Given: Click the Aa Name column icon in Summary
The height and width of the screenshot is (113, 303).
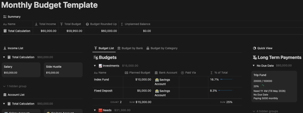Looking at the screenshot, I should tap(5, 24).
